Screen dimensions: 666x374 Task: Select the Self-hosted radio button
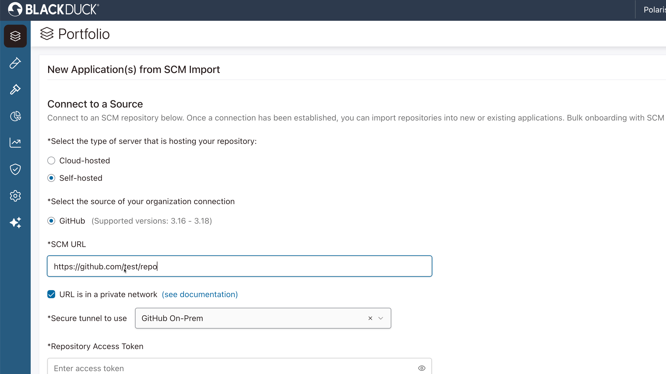coord(51,178)
